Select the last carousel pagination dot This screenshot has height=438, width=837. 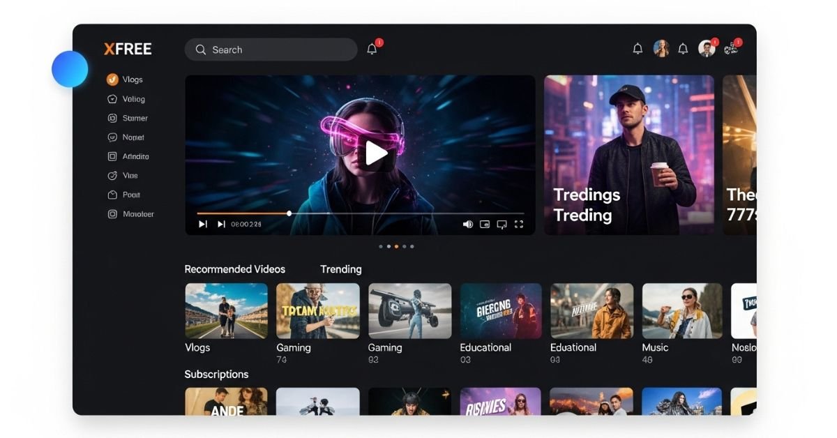[x=412, y=246]
